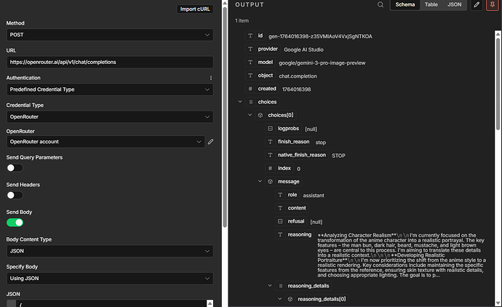
Task: Click the red pin data icon
Action: tap(492, 5)
